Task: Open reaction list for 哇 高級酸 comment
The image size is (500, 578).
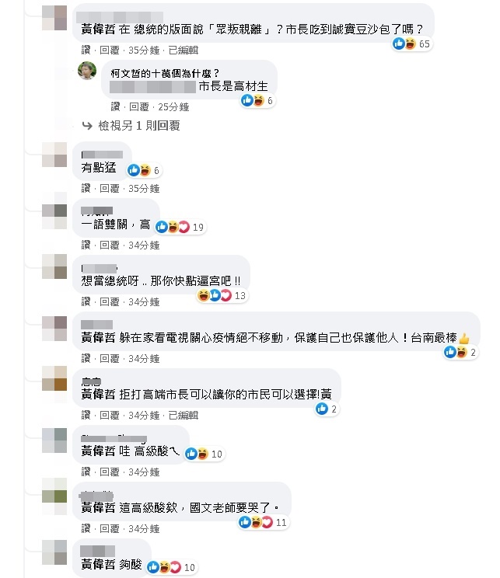Action: (204, 454)
